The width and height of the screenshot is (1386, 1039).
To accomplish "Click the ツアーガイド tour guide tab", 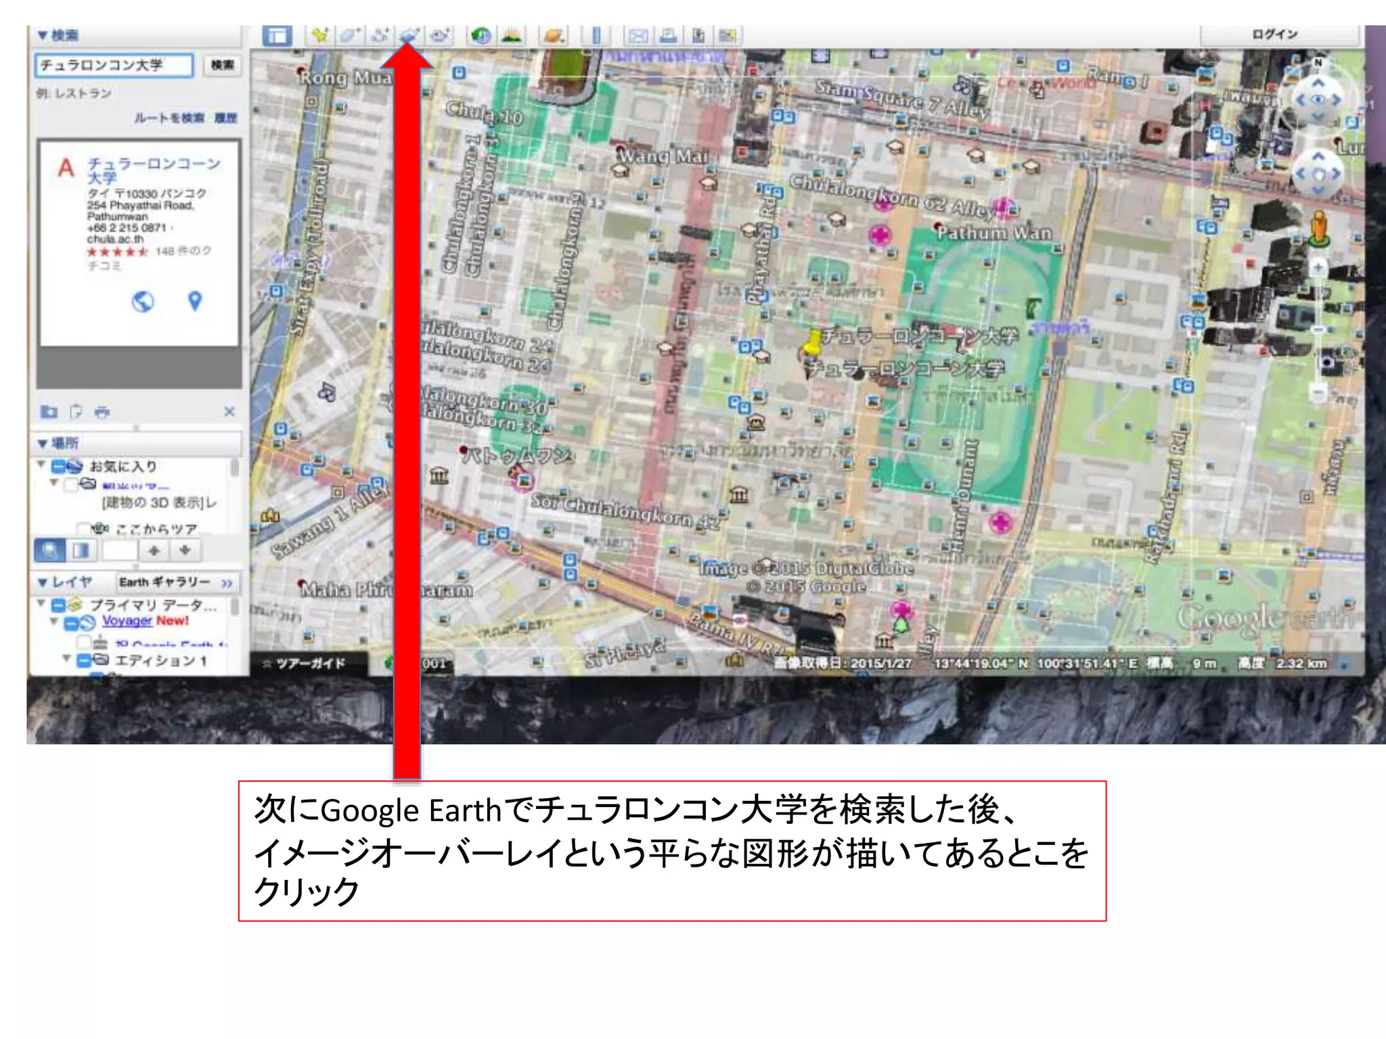I will (309, 664).
